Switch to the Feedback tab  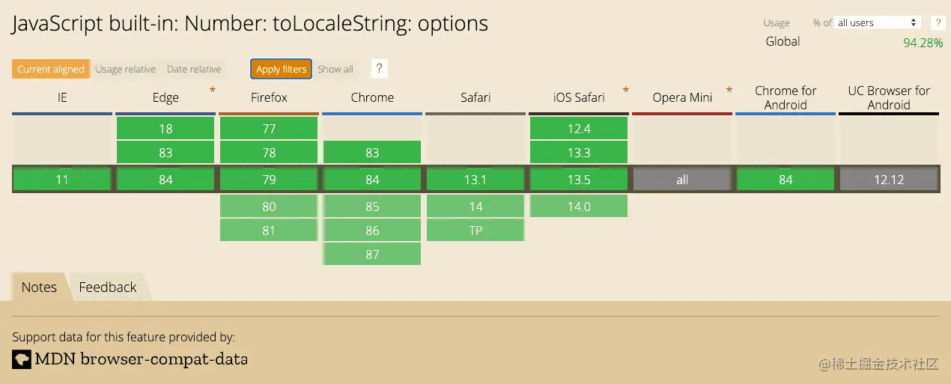108,287
